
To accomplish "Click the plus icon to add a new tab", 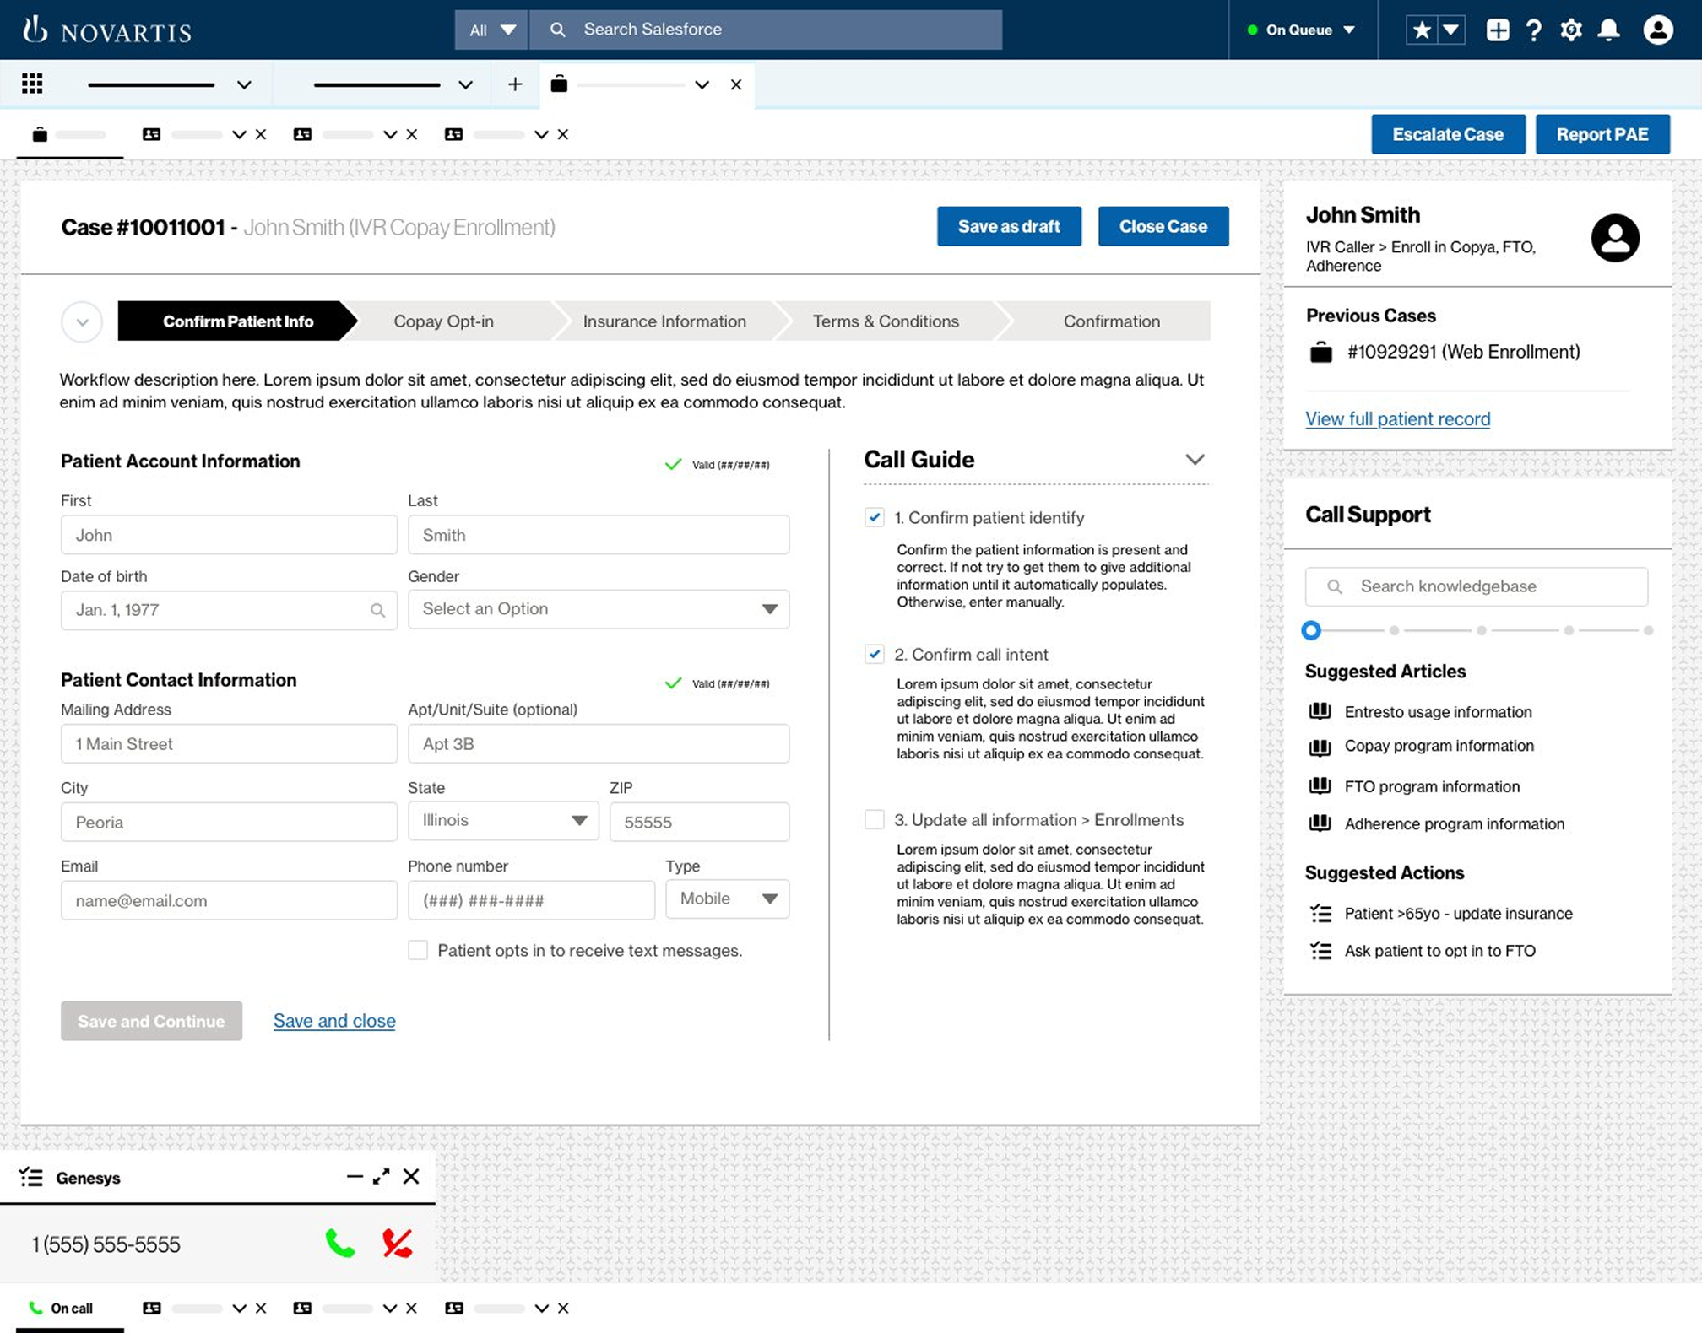I will coord(515,84).
